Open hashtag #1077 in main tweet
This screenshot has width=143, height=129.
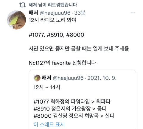click(x=36, y=35)
